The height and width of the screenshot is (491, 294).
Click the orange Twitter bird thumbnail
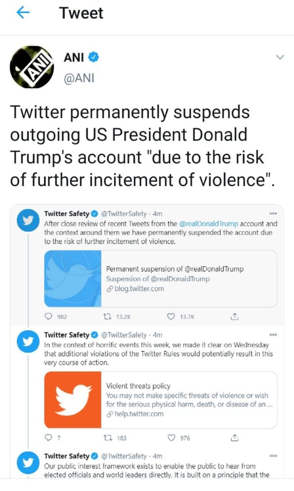click(x=73, y=399)
